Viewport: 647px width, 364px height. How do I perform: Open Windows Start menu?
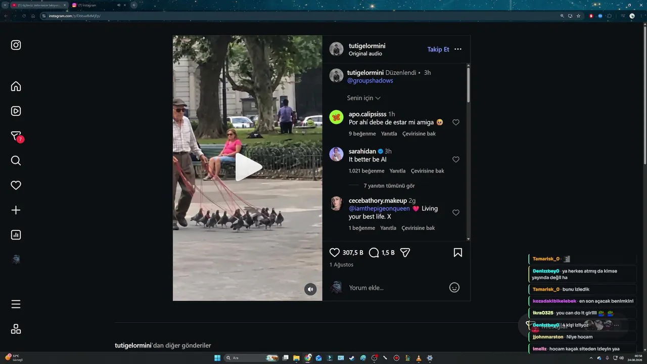coord(217,358)
